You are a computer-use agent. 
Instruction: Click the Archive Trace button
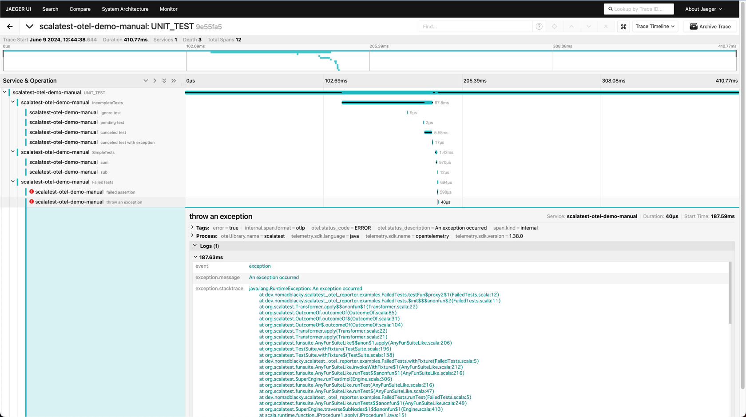pos(710,27)
